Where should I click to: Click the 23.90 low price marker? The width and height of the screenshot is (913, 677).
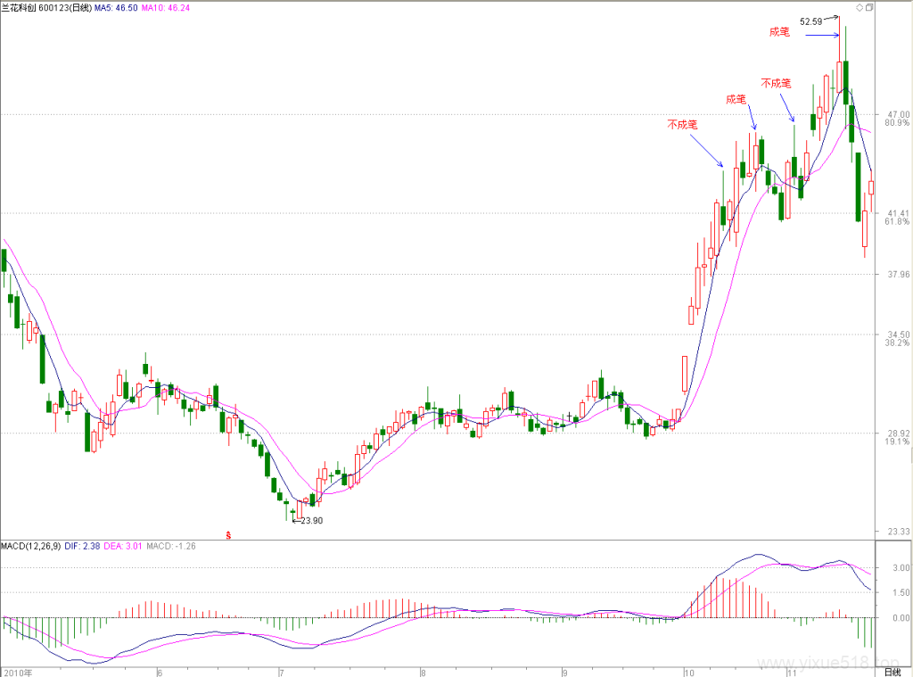[x=311, y=520]
